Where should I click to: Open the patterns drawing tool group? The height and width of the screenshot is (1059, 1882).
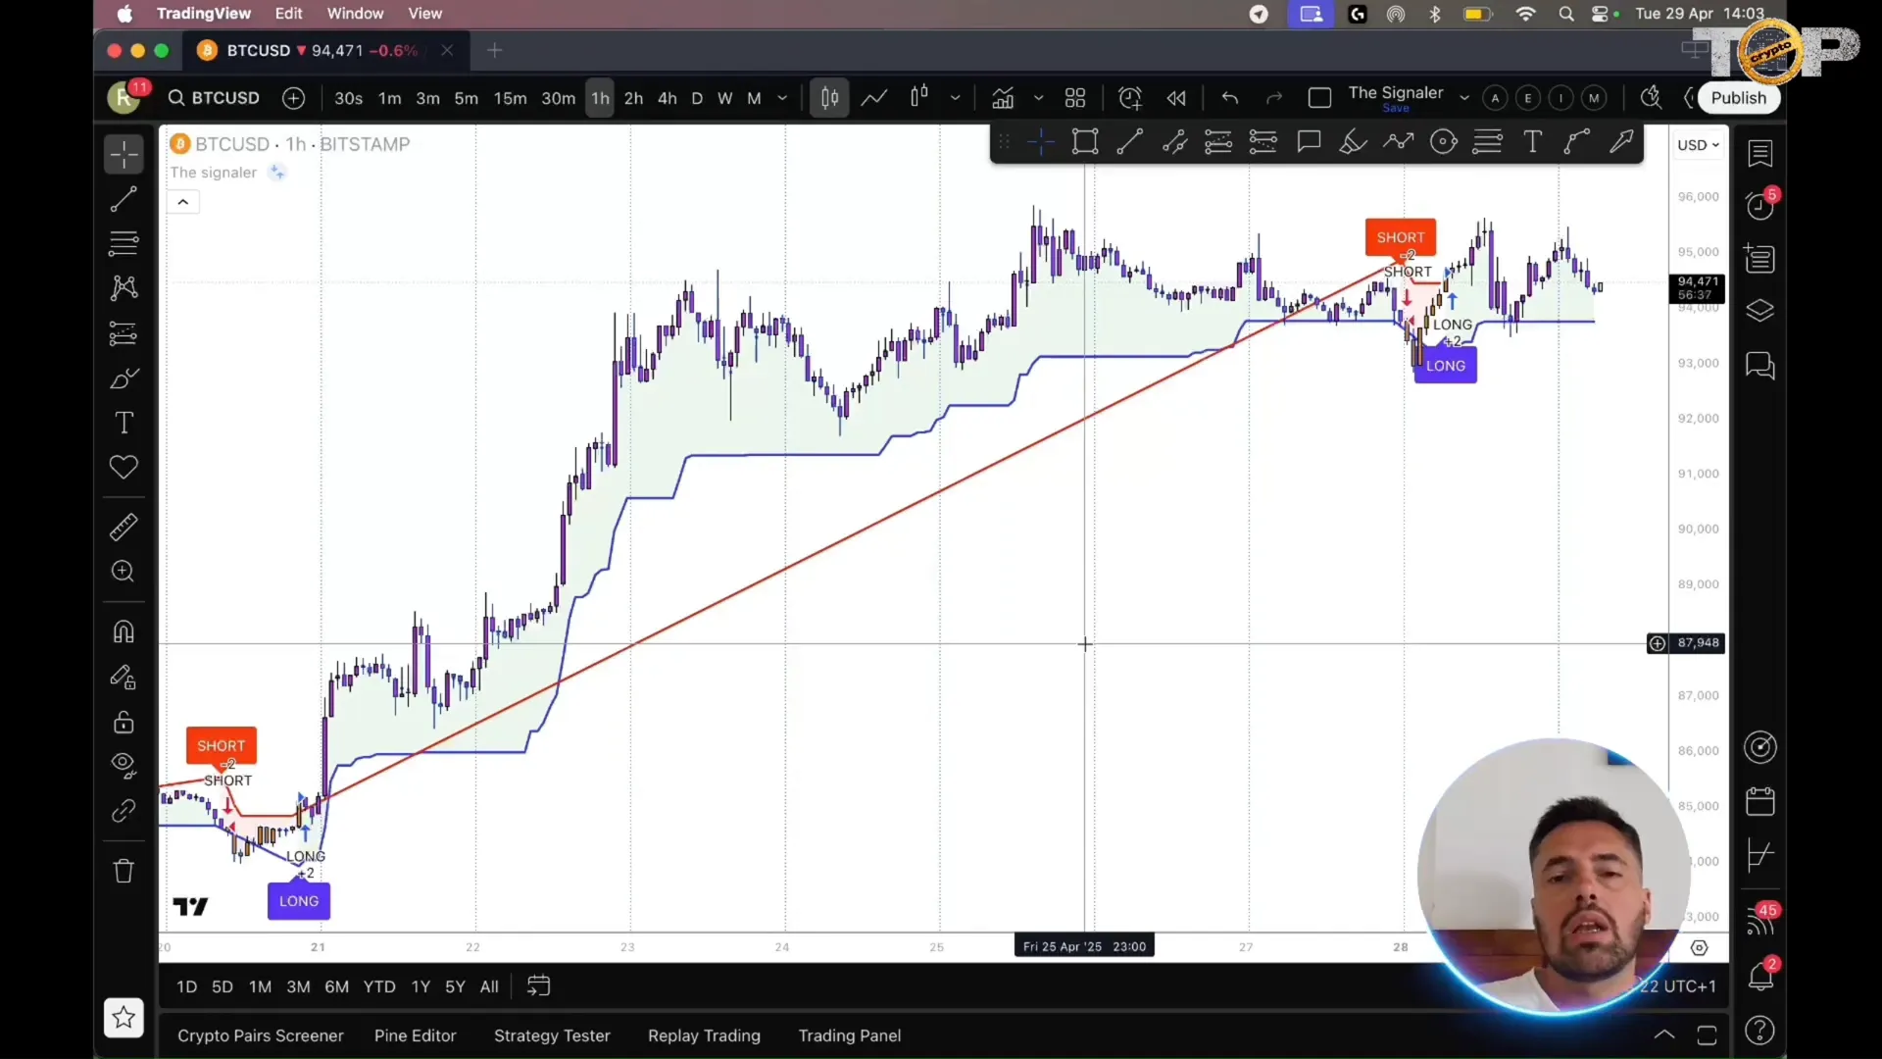[x=124, y=287]
